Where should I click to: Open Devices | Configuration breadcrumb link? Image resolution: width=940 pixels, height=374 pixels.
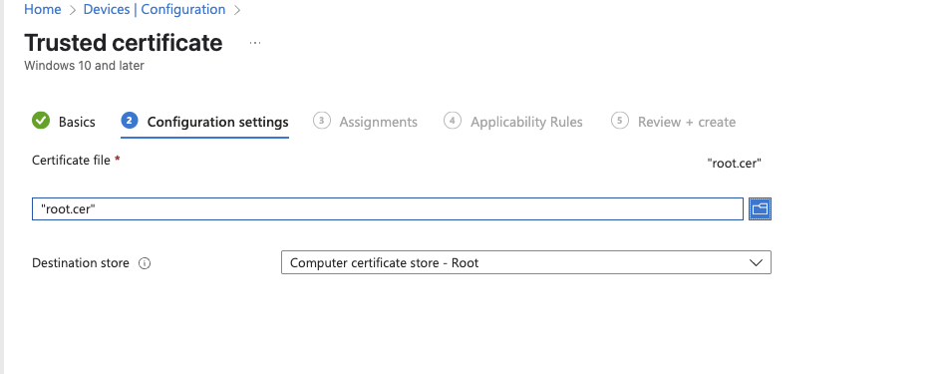155,10
